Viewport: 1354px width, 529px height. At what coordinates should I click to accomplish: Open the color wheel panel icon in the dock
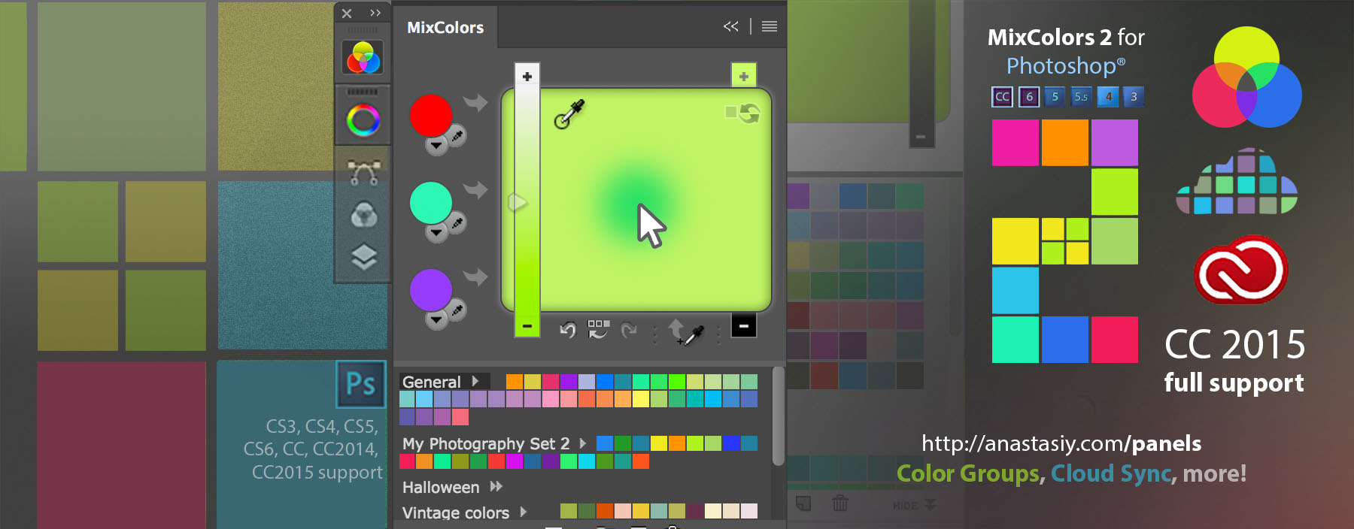point(363,120)
